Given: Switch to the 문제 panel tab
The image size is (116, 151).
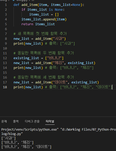Looking at the screenshot, I should point(4,121).
